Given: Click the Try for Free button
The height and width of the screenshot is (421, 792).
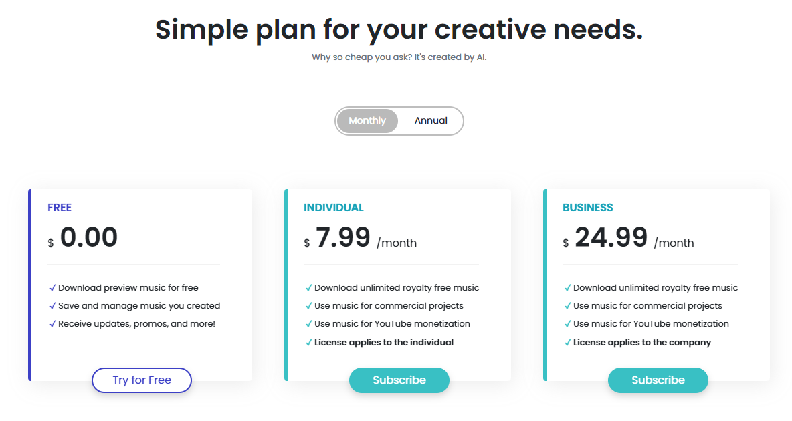Looking at the screenshot, I should click(x=142, y=380).
